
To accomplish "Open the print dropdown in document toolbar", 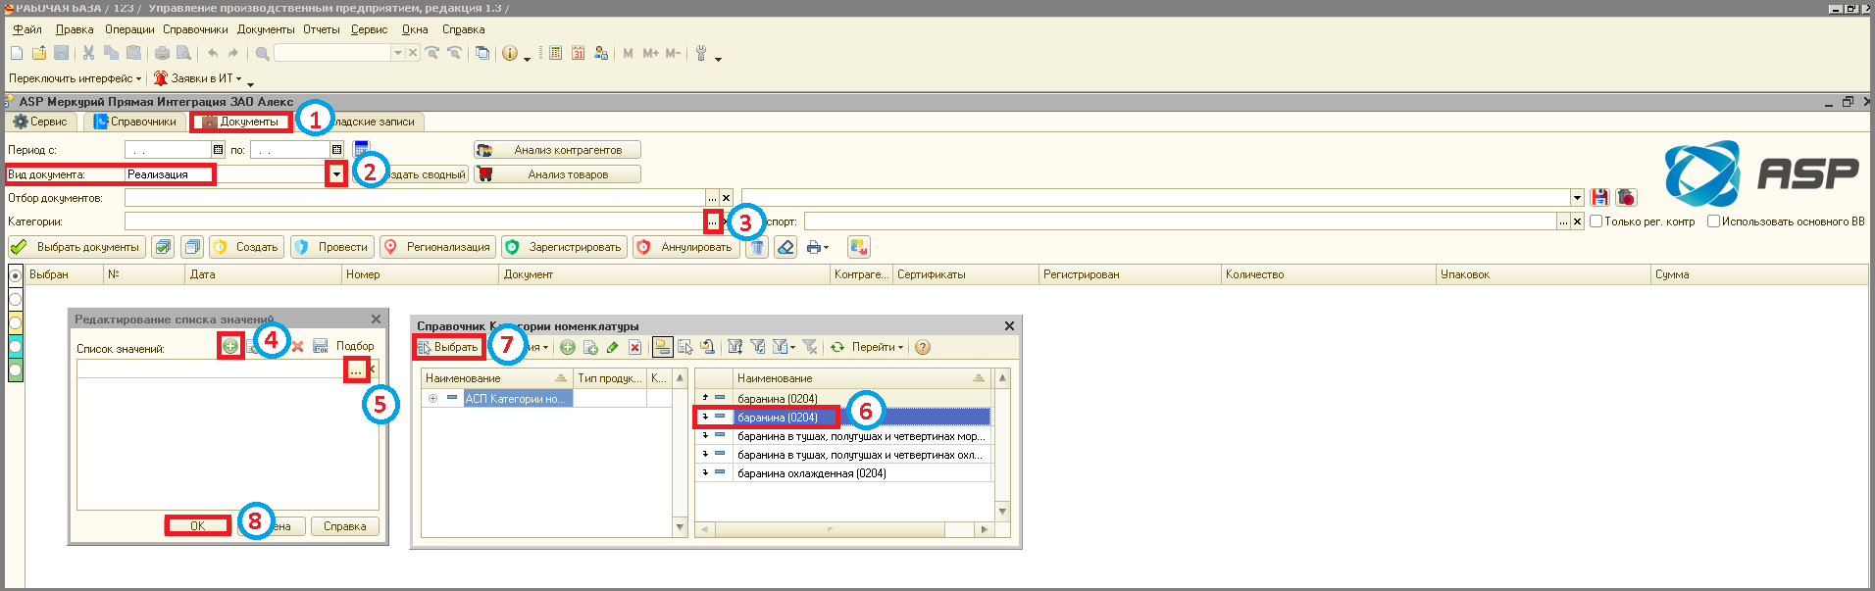I will click(x=818, y=247).
